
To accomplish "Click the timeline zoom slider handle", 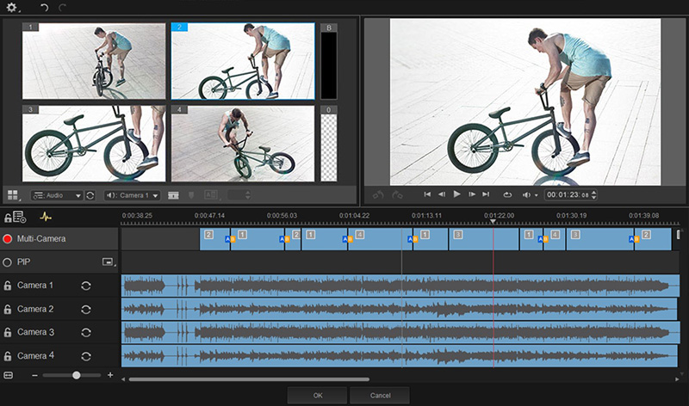I will coord(77,375).
